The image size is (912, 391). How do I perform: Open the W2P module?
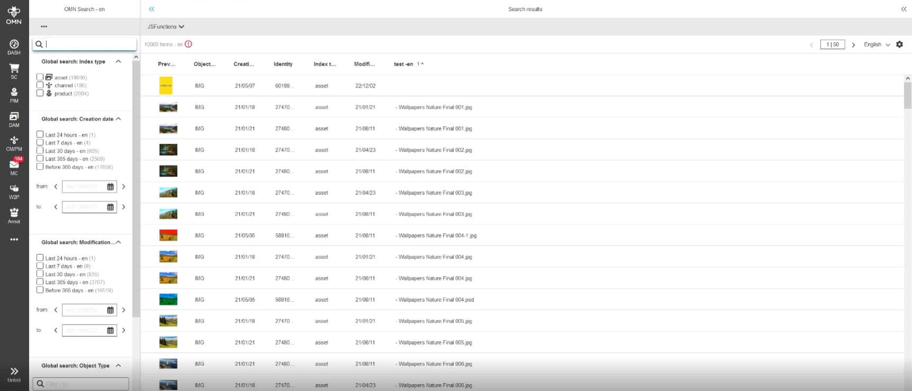coord(14,191)
